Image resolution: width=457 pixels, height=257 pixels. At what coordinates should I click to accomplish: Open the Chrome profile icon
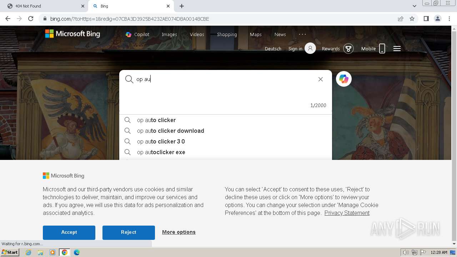click(438, 19)
